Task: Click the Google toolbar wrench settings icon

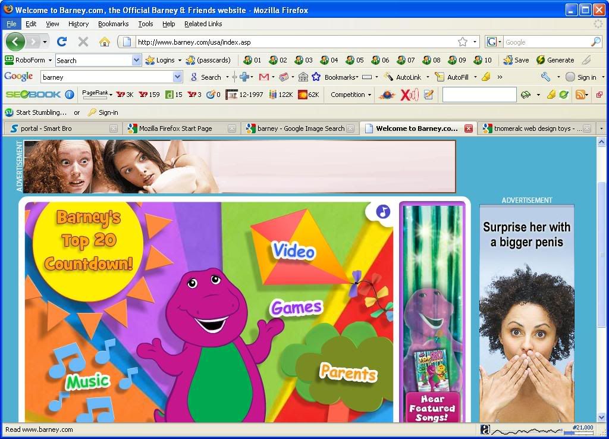Action: (x=546, y=77)
